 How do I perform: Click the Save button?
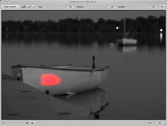pyautogui.click(x=160, y=123)
